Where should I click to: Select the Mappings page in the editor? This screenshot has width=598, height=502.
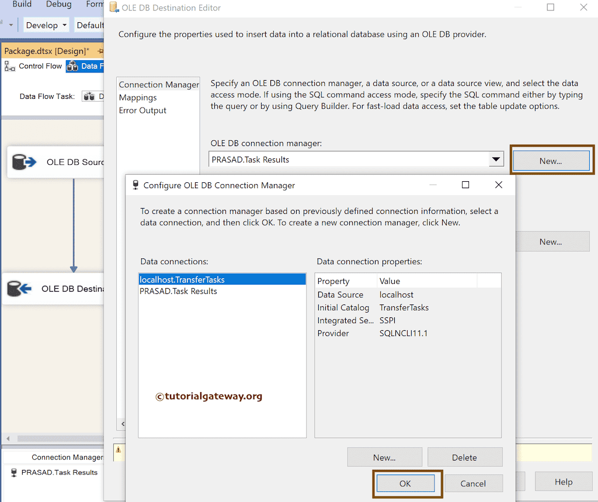[x=138, y=97]
